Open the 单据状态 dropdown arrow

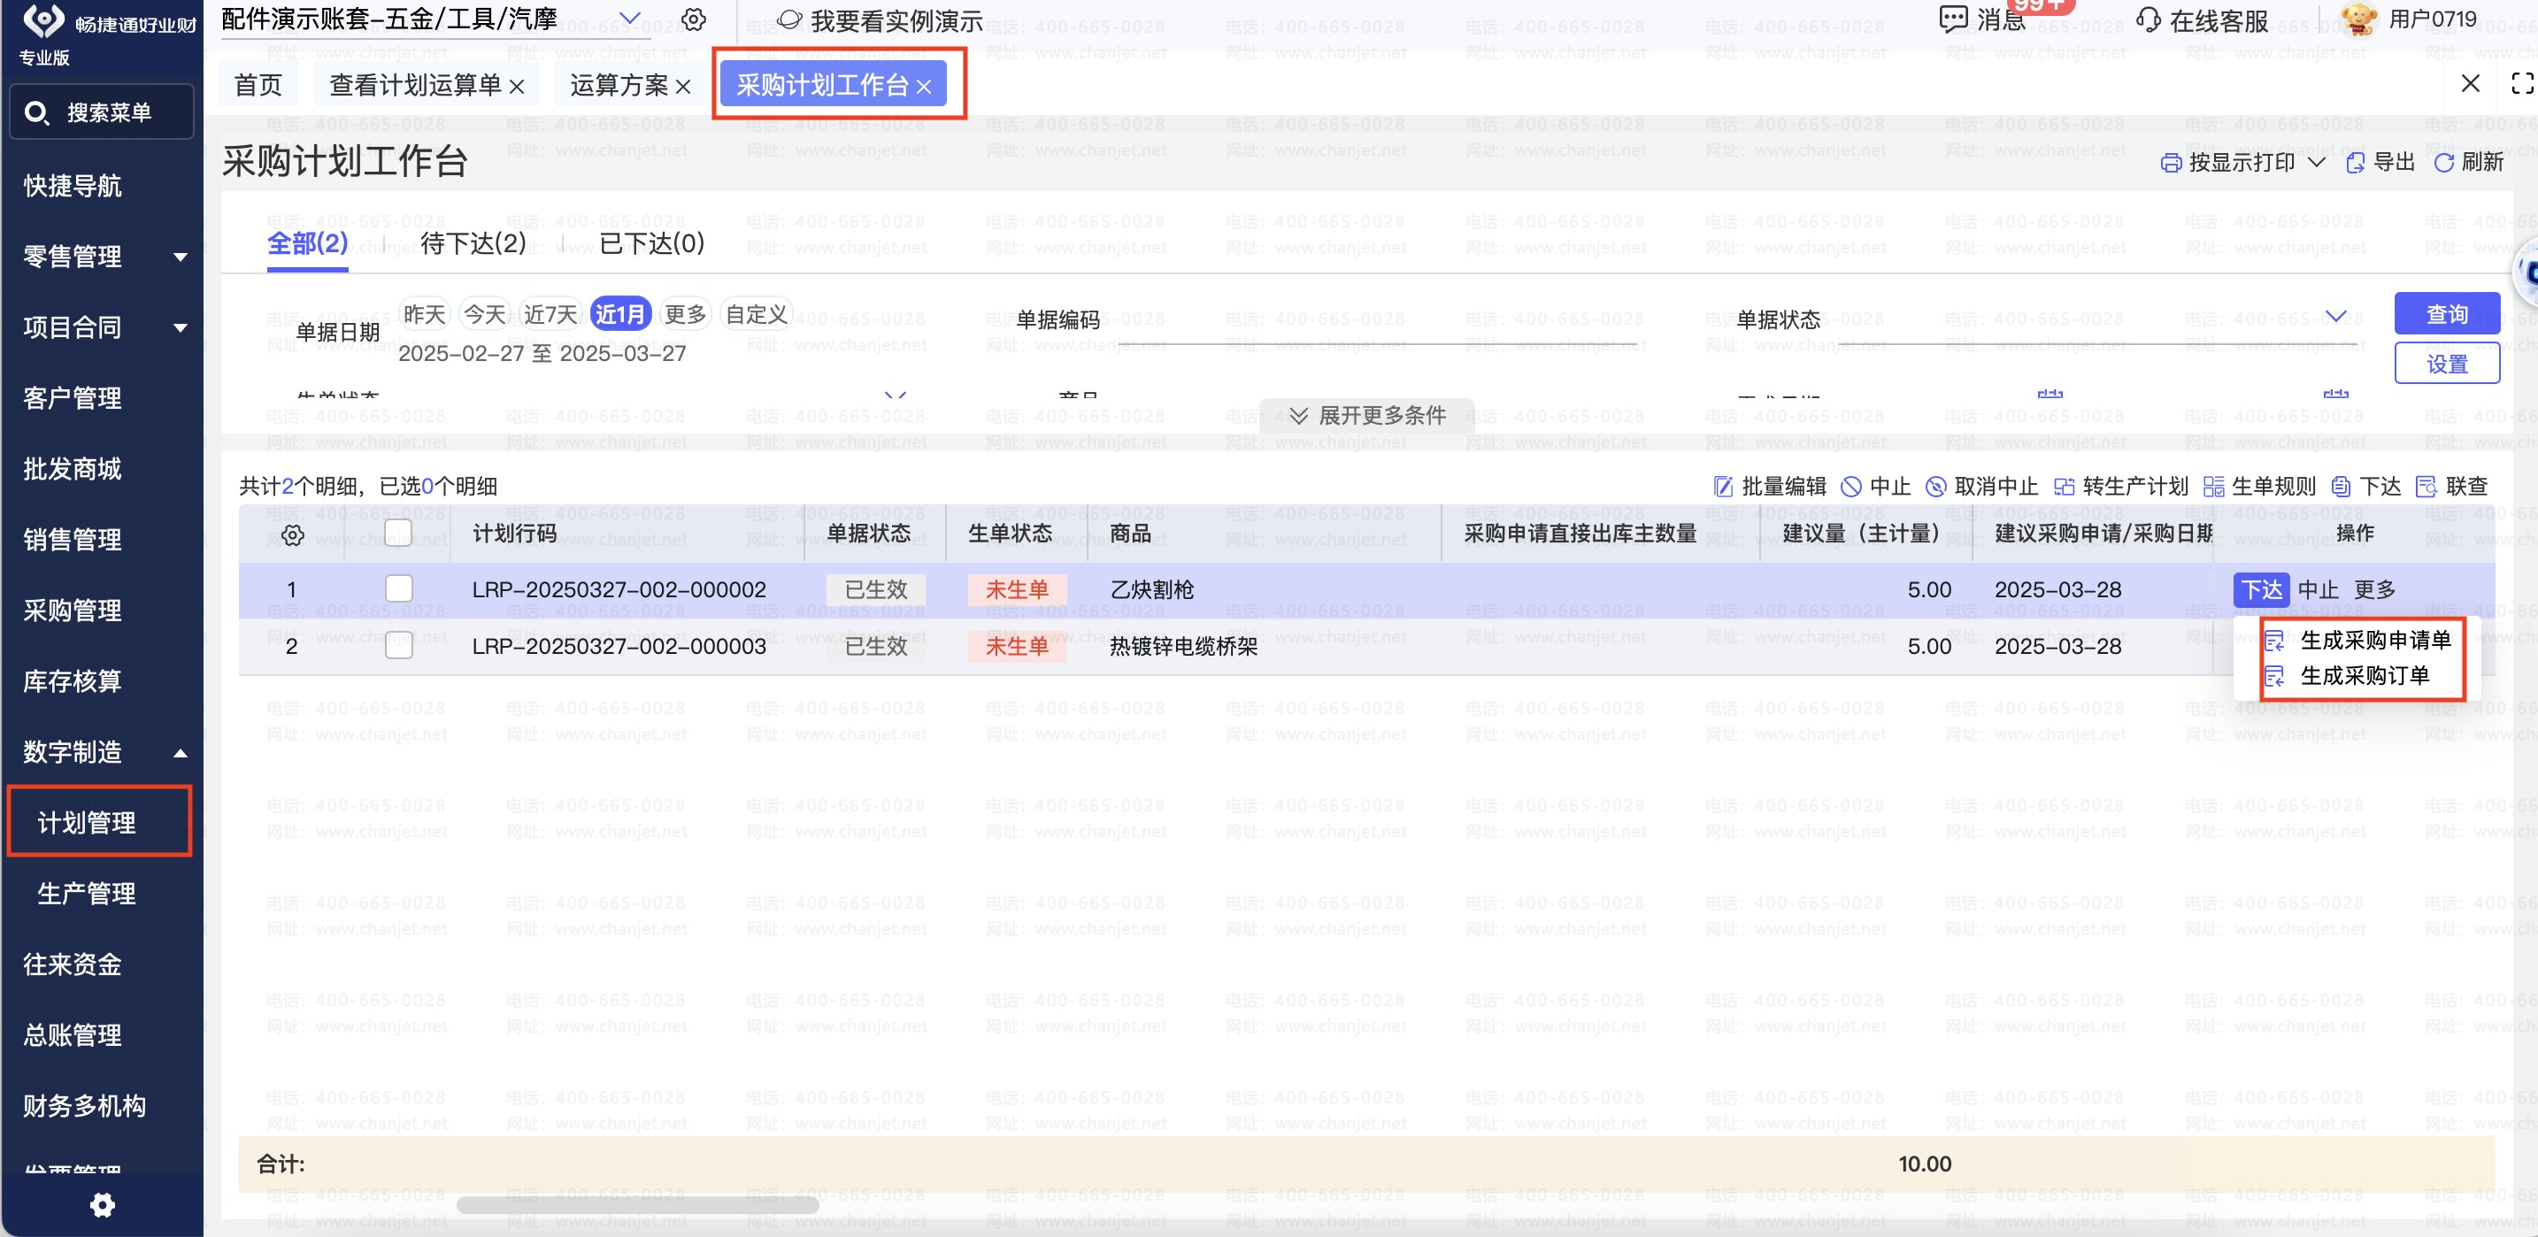pos(2335,316)
